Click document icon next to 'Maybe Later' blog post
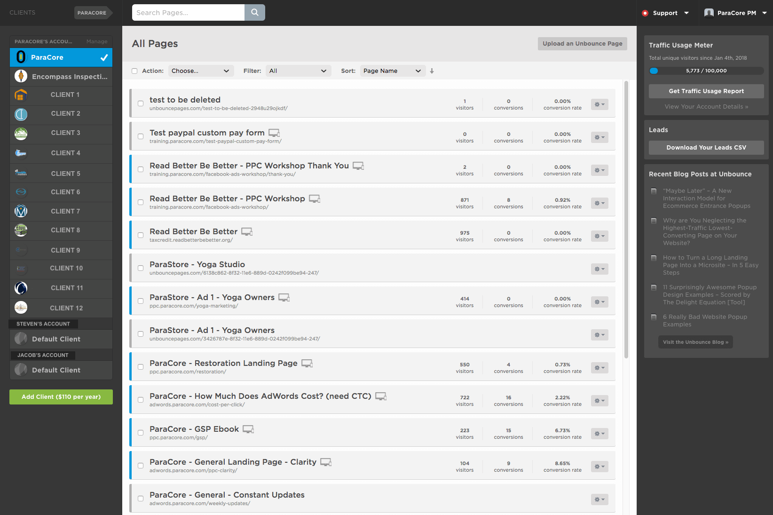 [654, 191]
